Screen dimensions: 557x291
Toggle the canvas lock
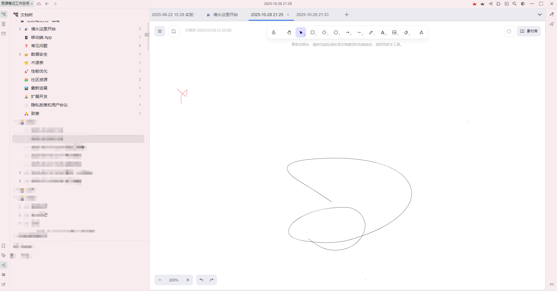tap(274, 32)
